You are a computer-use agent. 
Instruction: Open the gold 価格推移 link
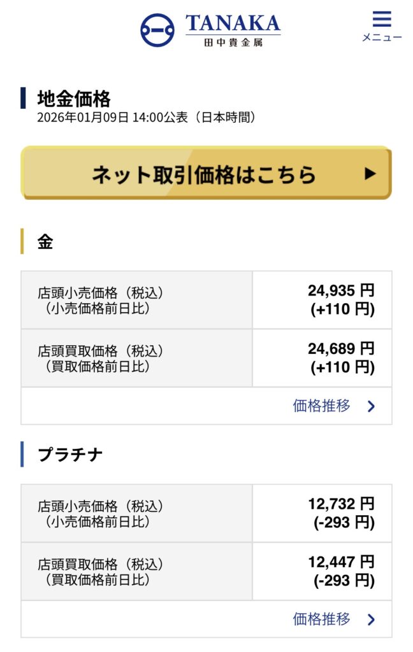[322, 406]
